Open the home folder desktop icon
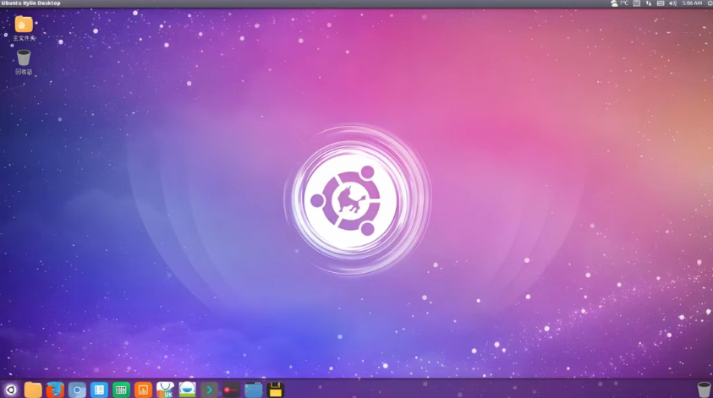 (24, 28)
